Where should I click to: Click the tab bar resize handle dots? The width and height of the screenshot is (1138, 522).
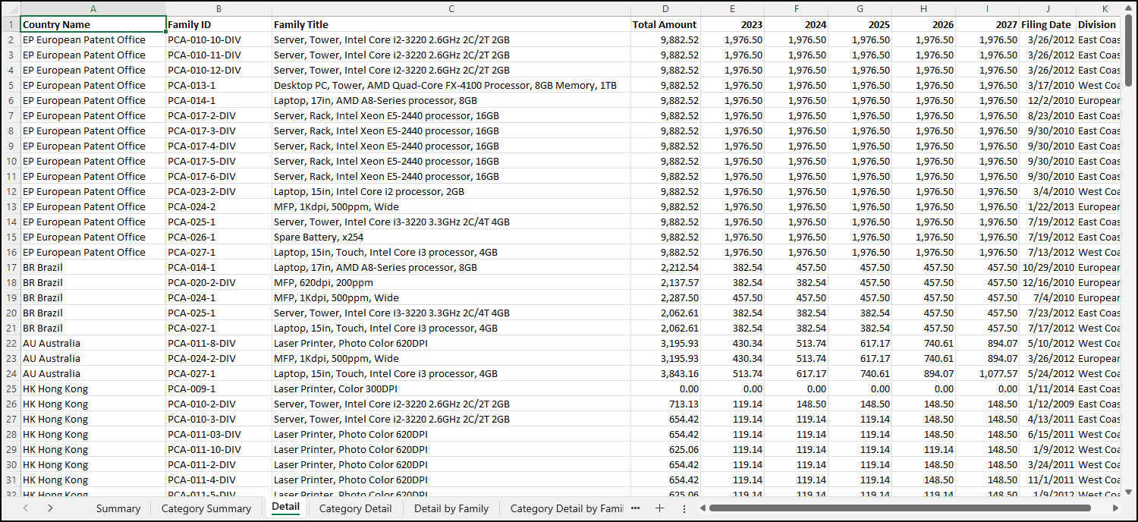pos(684,508)
